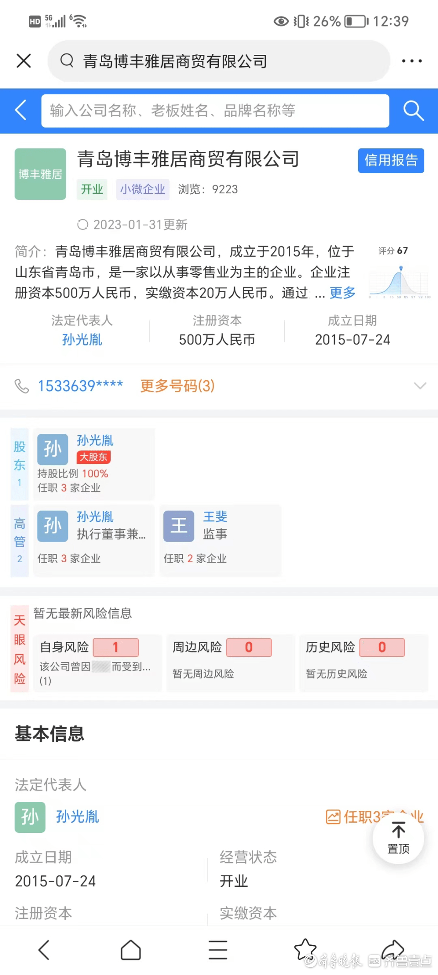Call the phone number 1533639****
This screenshot has height=975, width=438.
(80, 386)
